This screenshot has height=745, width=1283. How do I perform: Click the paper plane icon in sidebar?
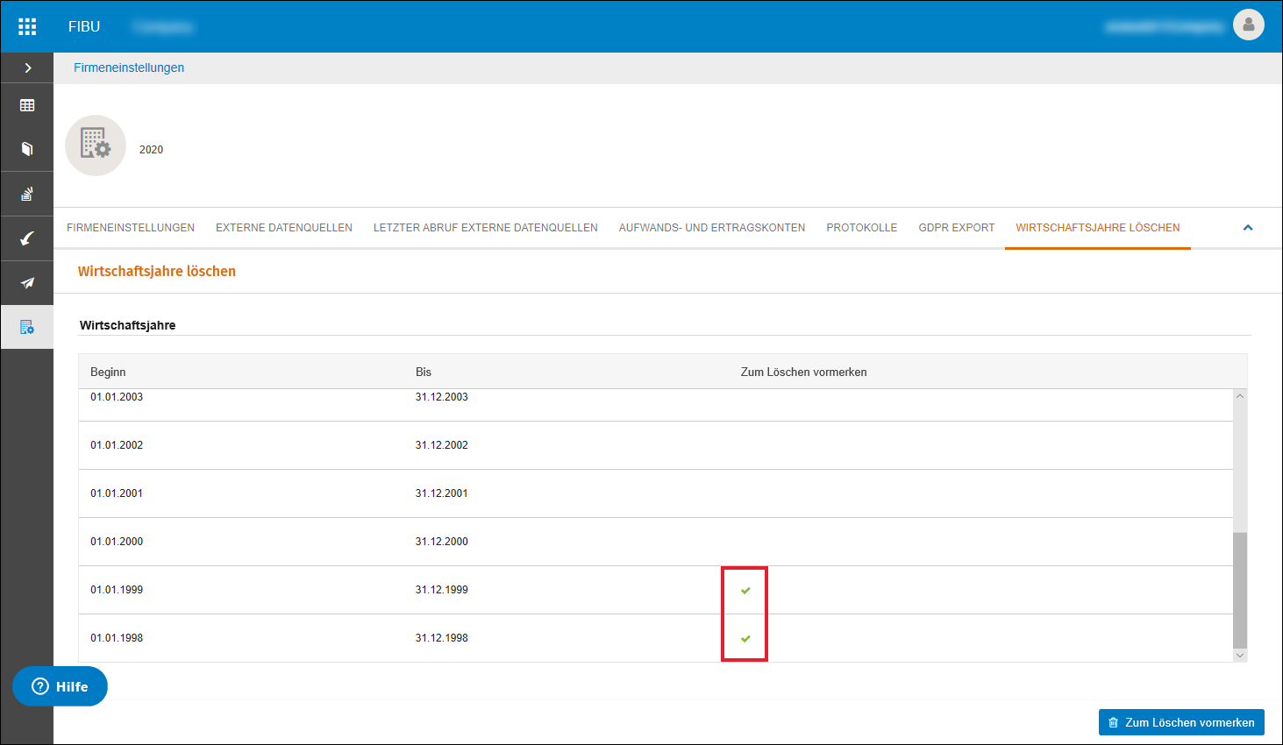click(x=27, y=283)
